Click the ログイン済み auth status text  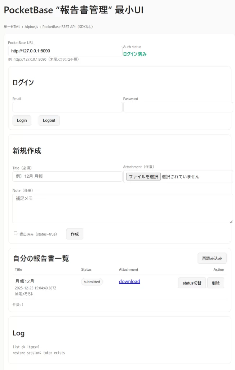click(135, 54)
